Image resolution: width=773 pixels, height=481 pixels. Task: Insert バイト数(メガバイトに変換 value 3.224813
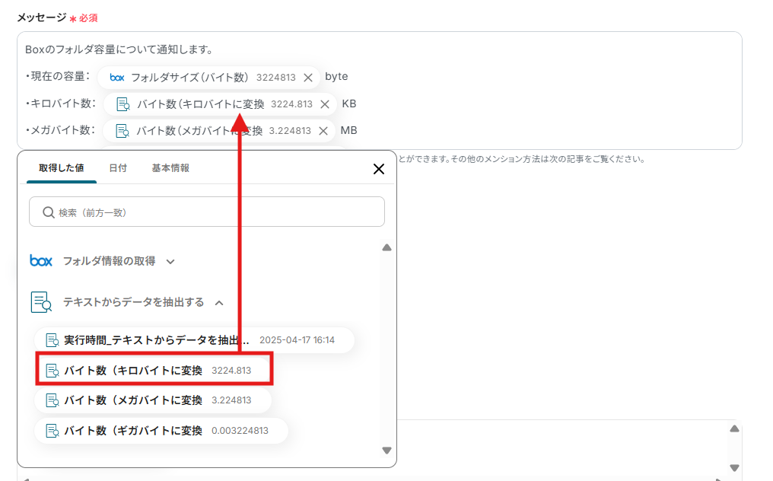pyautogui.click(x=153, y=400)
